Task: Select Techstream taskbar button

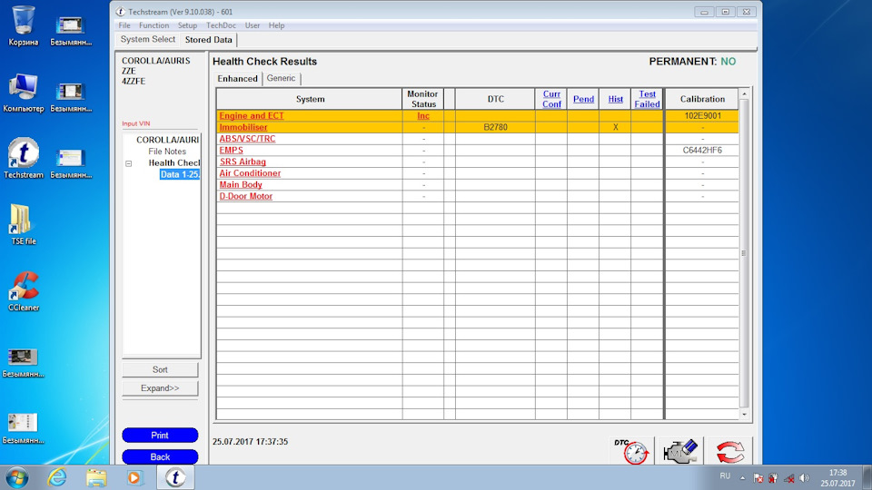Action: click(175, 478)
